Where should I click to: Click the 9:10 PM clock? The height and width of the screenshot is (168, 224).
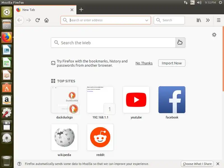point(210,3)
